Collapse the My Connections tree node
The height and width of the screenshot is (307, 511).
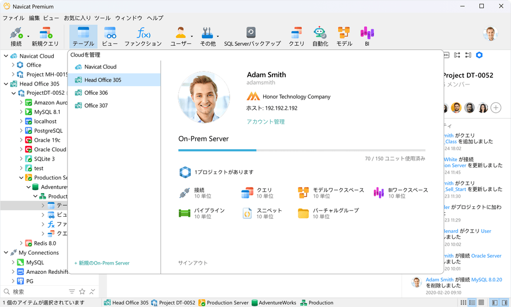point(6,253)
